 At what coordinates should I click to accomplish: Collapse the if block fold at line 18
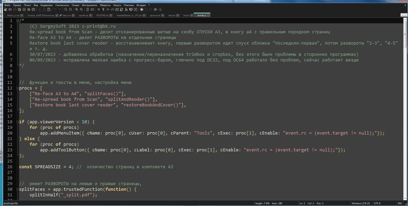click(17, 122)
